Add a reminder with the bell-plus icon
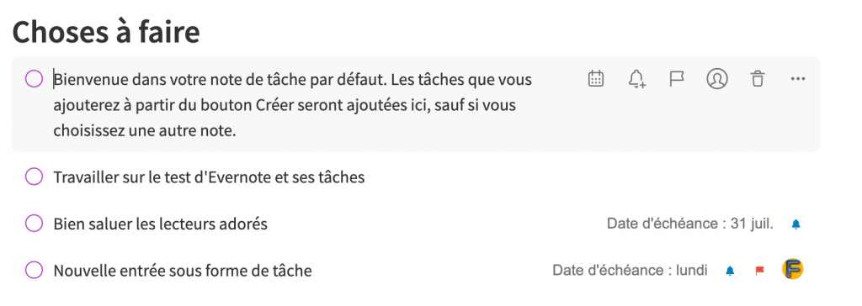862x306 pixels. coord(636,78)
